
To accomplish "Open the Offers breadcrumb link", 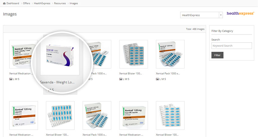I will pos(27,3).
